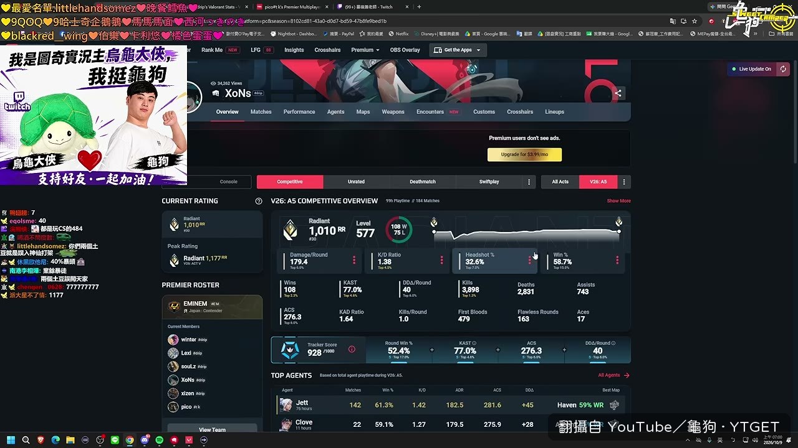Select the Competitive playlist mode

point(290,182)
